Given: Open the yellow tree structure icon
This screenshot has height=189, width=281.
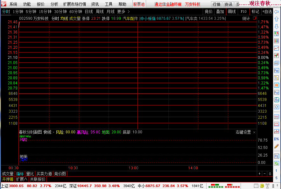Looking at the screenshot, I should click(276, 78).
